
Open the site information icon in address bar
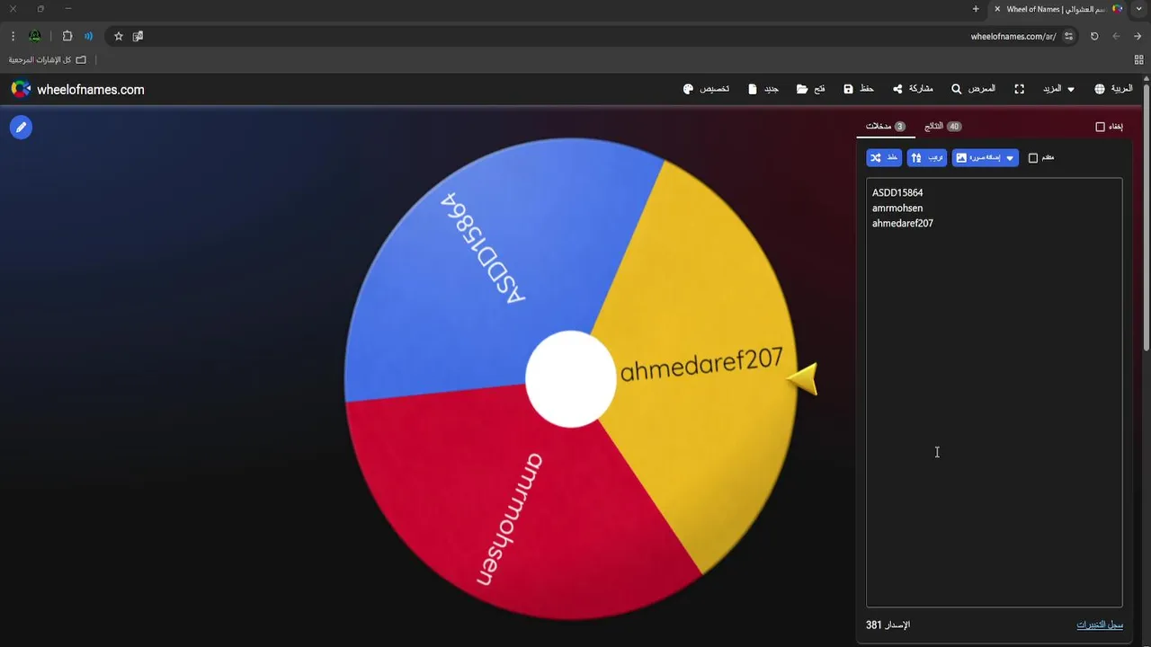tap(1068, 36)
